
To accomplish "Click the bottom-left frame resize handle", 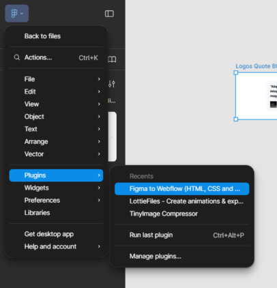I will [x=236, y=119].
